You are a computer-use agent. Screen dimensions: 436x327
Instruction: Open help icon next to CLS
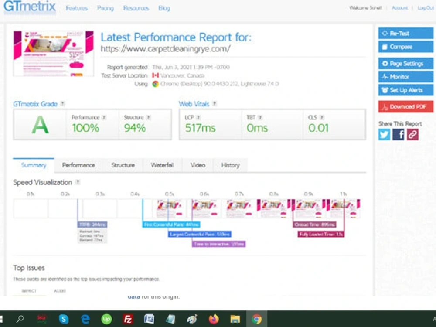click(x=322, y=117)
